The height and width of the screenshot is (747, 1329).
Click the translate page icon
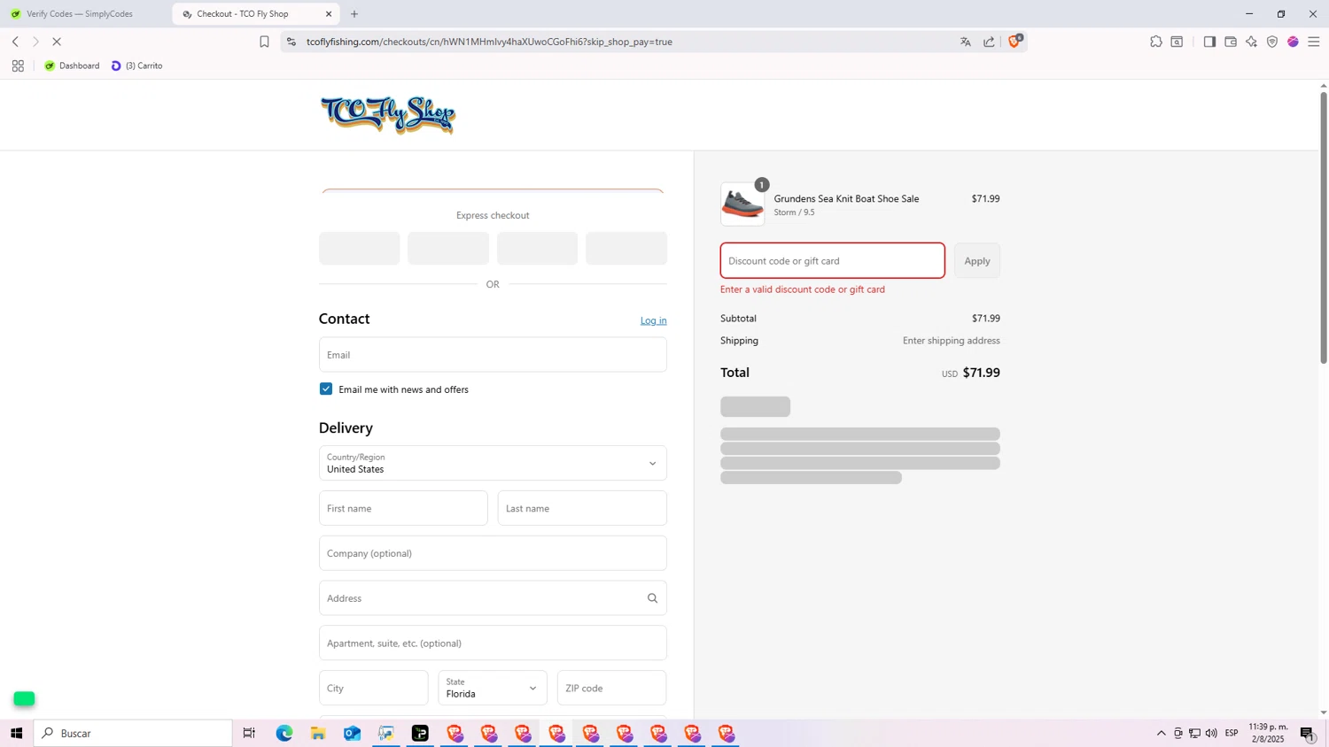[966, 42]
